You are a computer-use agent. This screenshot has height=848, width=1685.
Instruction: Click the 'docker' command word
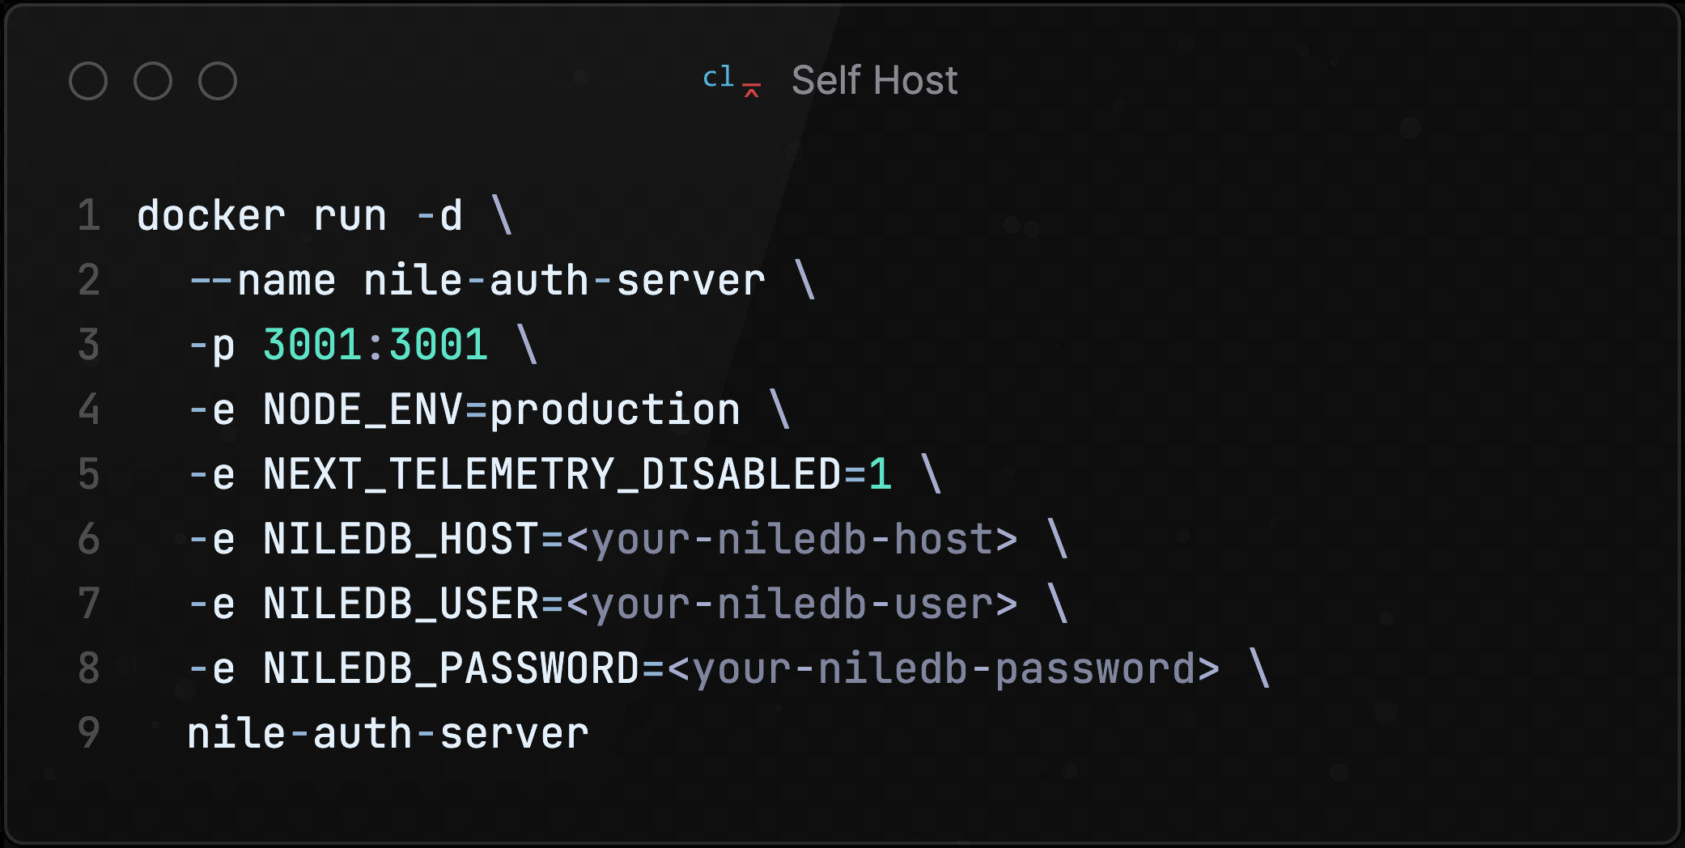pos(211,216)
